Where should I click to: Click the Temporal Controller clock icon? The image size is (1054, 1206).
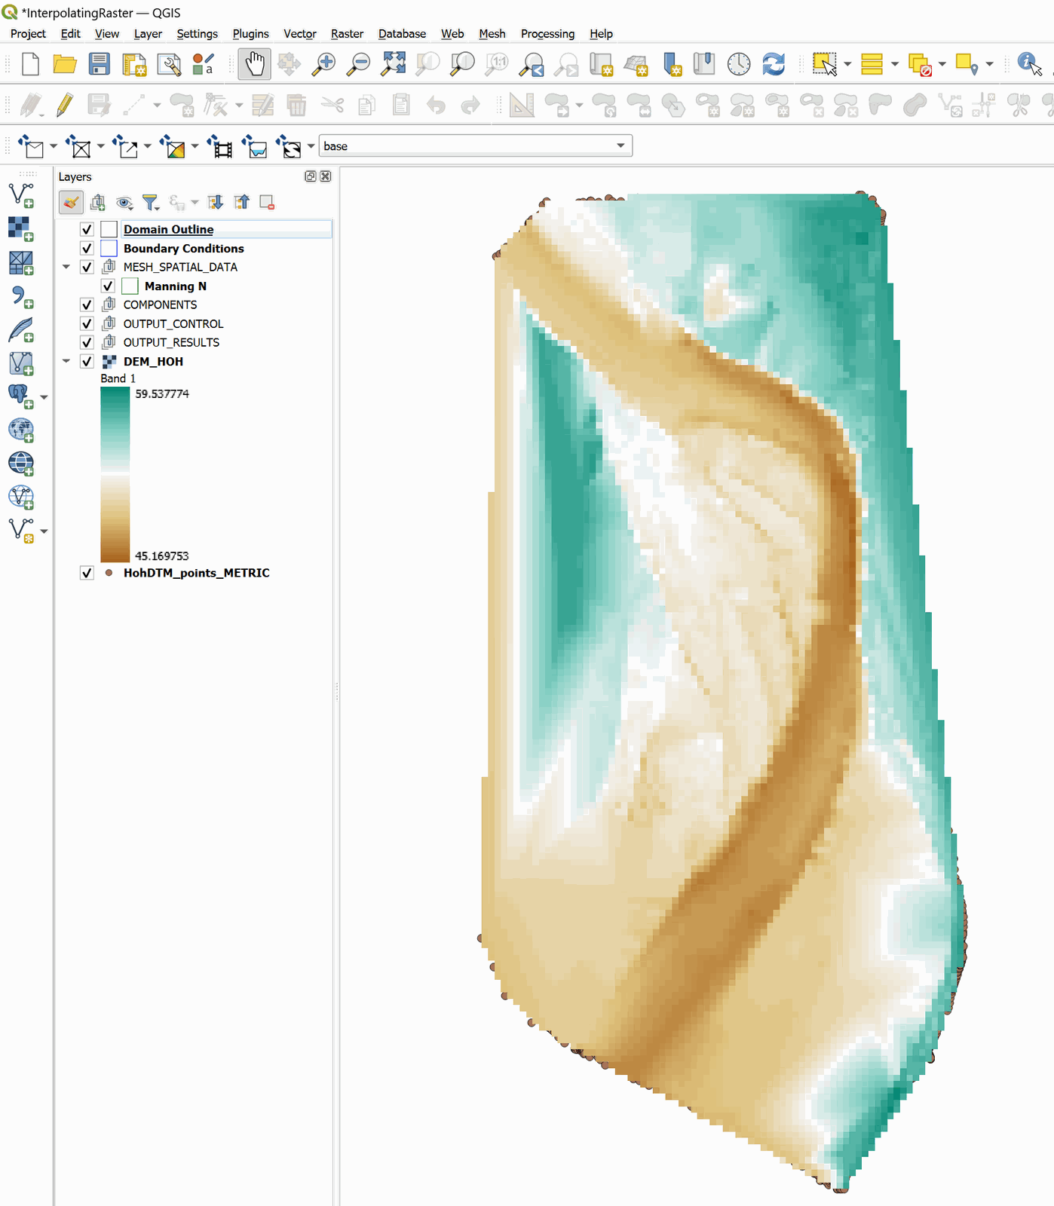[x=739, y=64]
